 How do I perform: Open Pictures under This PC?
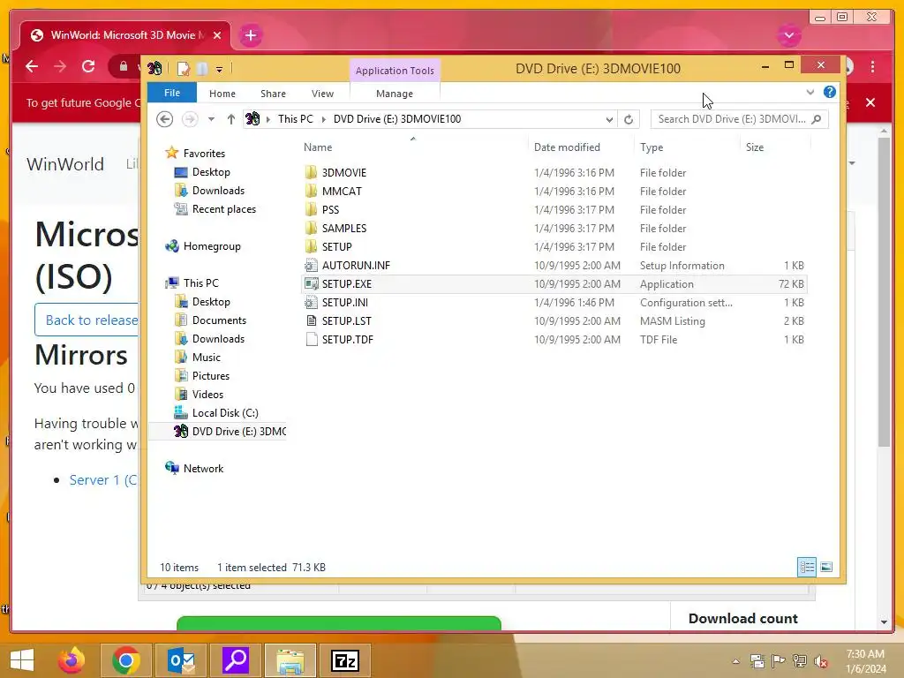coord(201,375)
